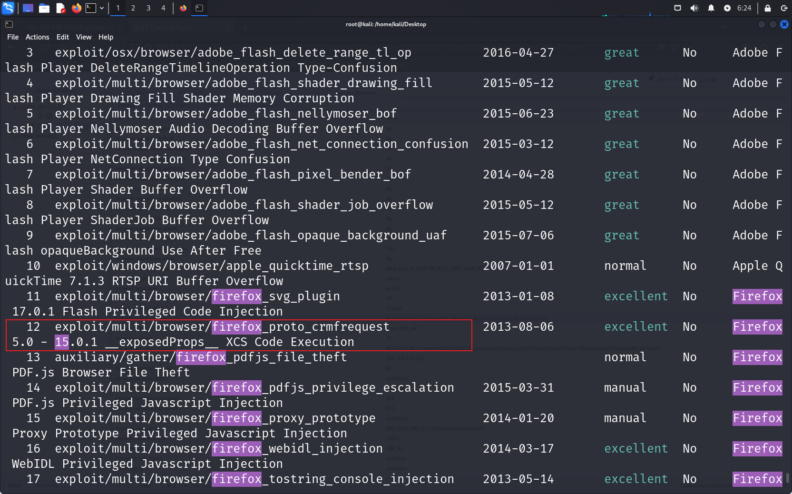The image size is (792, 494).
Task: Click 'PDF.js Browser File Theft' description
Action: [x=101, y=372]
